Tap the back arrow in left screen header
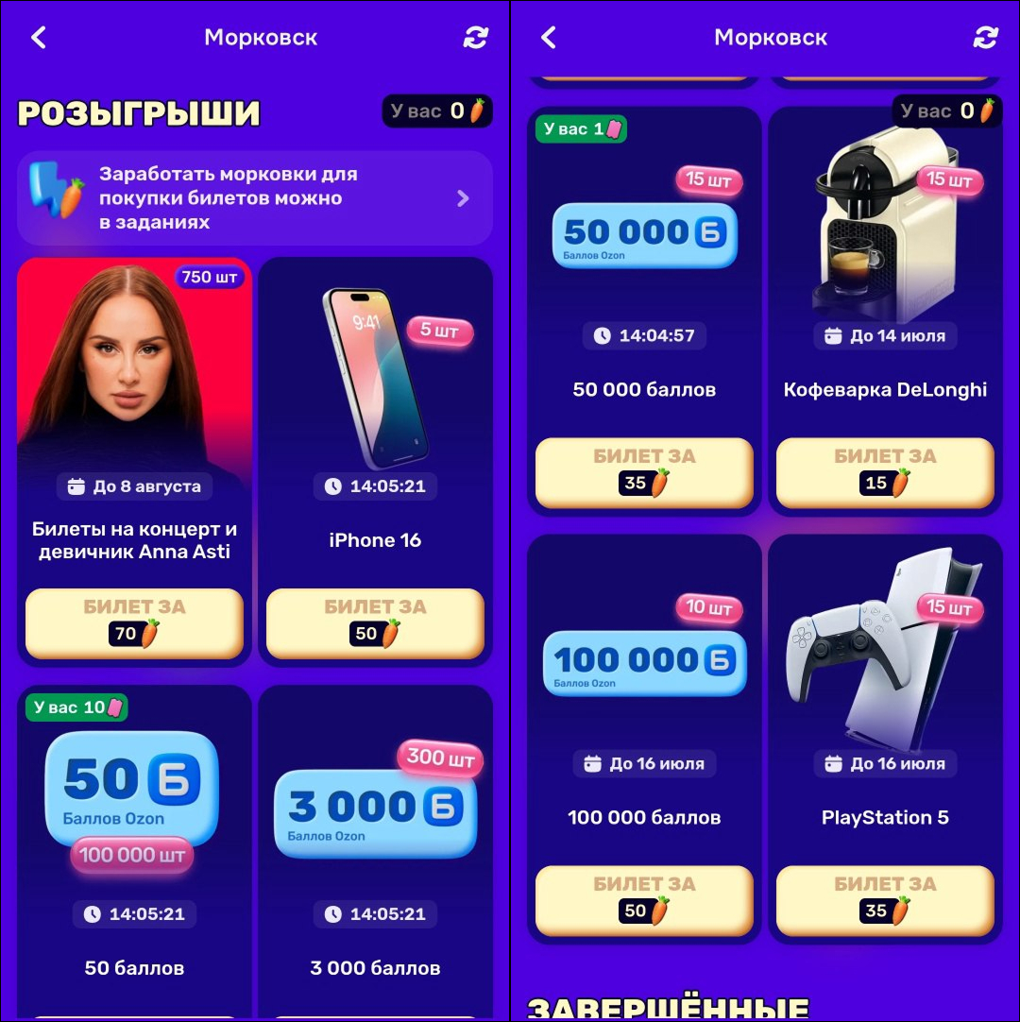 [x=39, y=38]
